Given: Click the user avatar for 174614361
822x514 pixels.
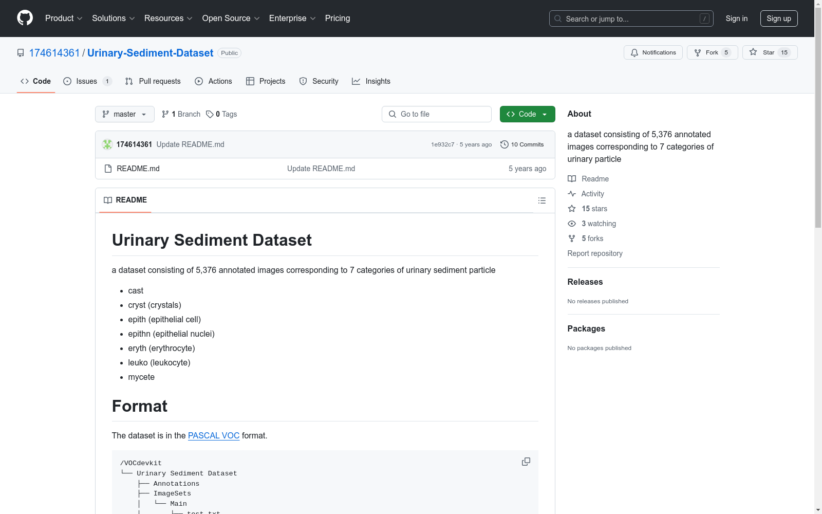Looking at the screenshot, I should 107,144.
